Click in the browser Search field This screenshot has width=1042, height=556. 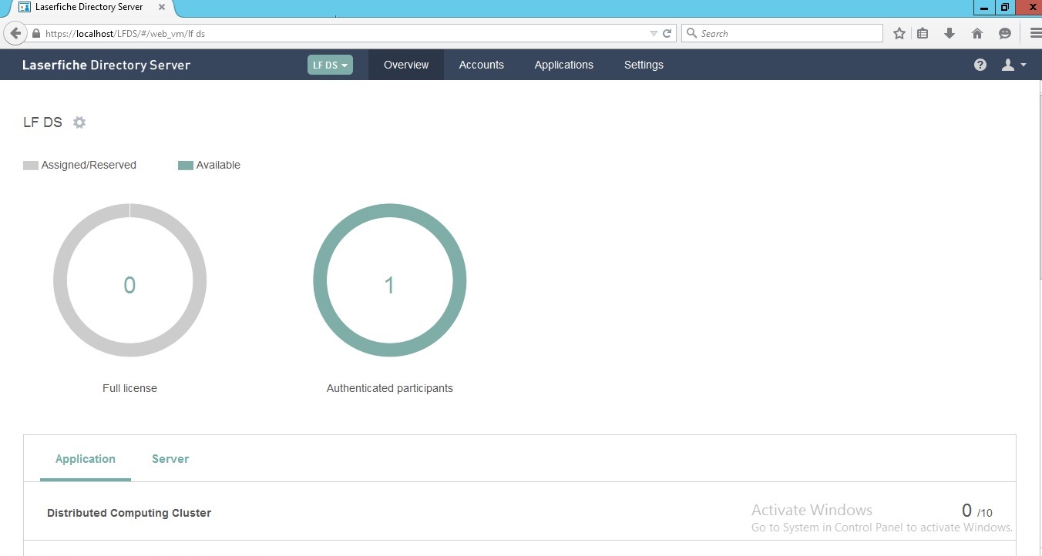(x=782, y=34)
